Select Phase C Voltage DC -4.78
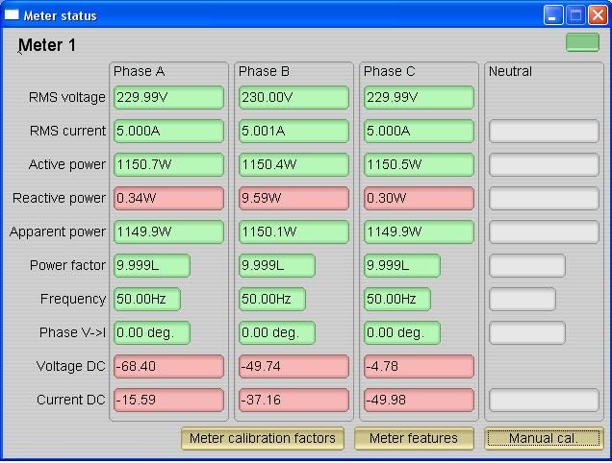The image size is (612, 463). coord(419,366)
